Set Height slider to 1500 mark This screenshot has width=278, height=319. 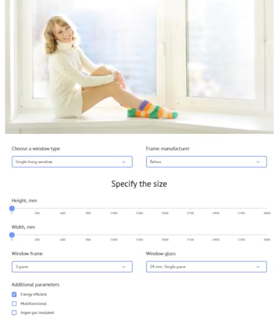tap(139, 209)
